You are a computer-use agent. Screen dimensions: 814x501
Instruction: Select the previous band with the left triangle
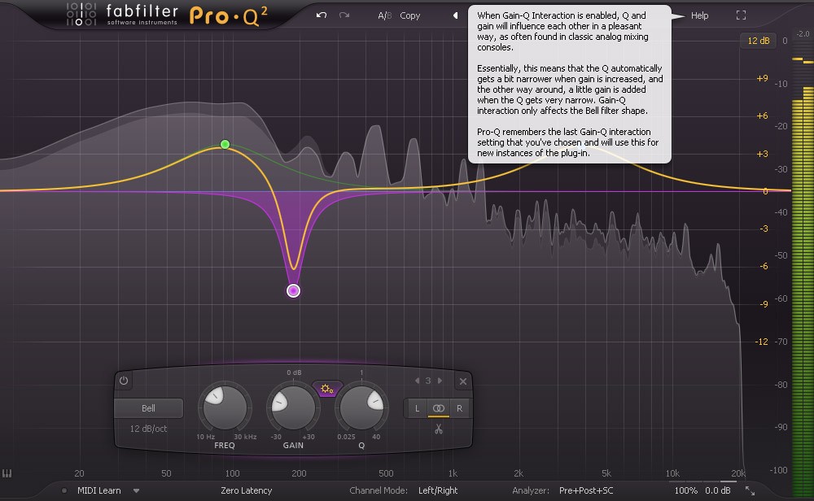coord(417,381)
